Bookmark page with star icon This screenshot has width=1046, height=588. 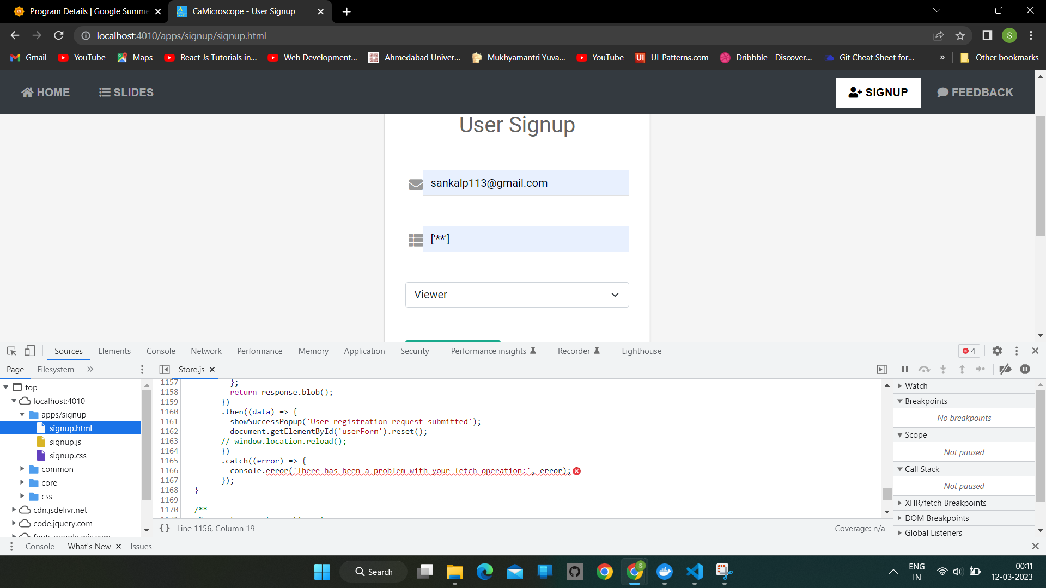coord(960,36)
